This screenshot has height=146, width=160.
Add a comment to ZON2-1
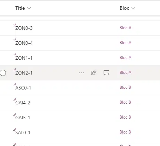[106, 73]
